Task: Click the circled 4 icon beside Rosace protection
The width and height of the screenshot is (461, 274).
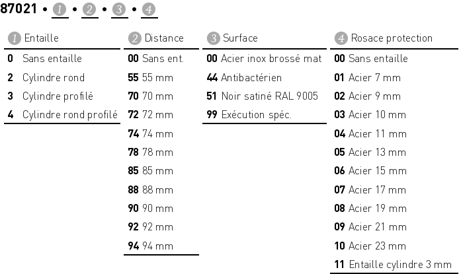Action: [x=341, y=38]
